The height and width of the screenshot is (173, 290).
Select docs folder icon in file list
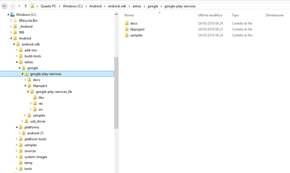point(127,23)
